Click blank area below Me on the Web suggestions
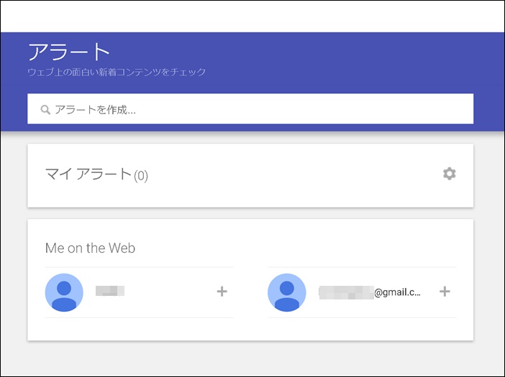This screenshot has height=377, width=505. click(250, 329)
